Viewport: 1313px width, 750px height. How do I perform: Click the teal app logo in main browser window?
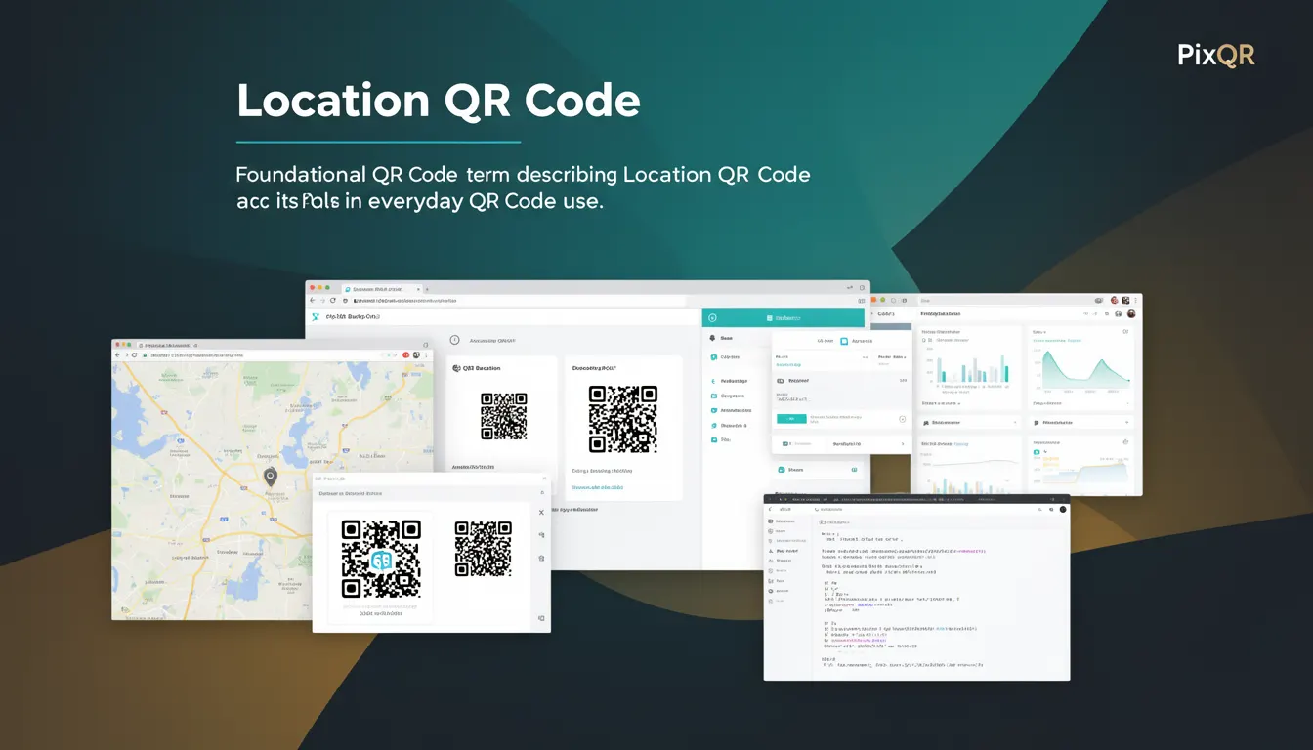(x=316, y=317)
